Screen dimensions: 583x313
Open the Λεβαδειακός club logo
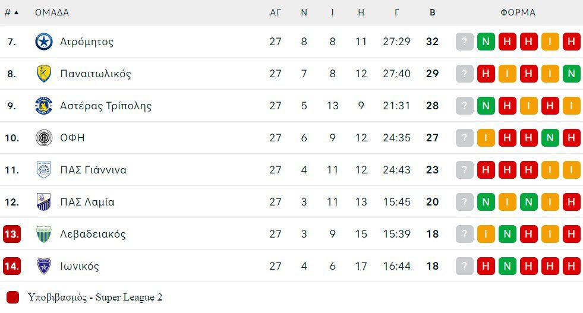(x=44, y=234)
